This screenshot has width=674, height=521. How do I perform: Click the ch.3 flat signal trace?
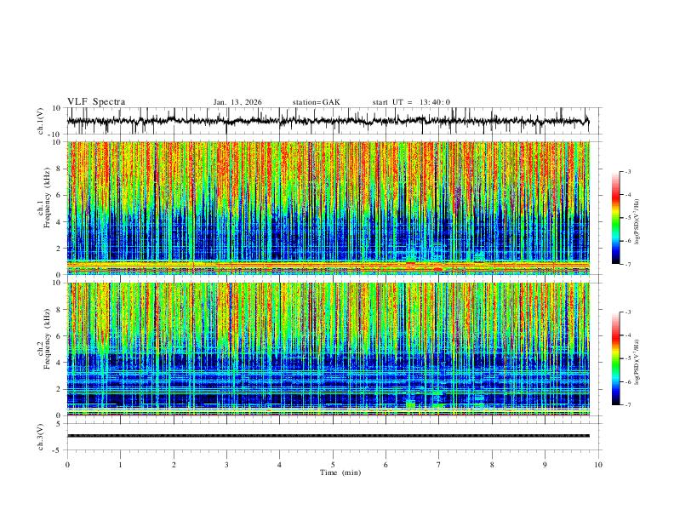[x=328, y=436]
